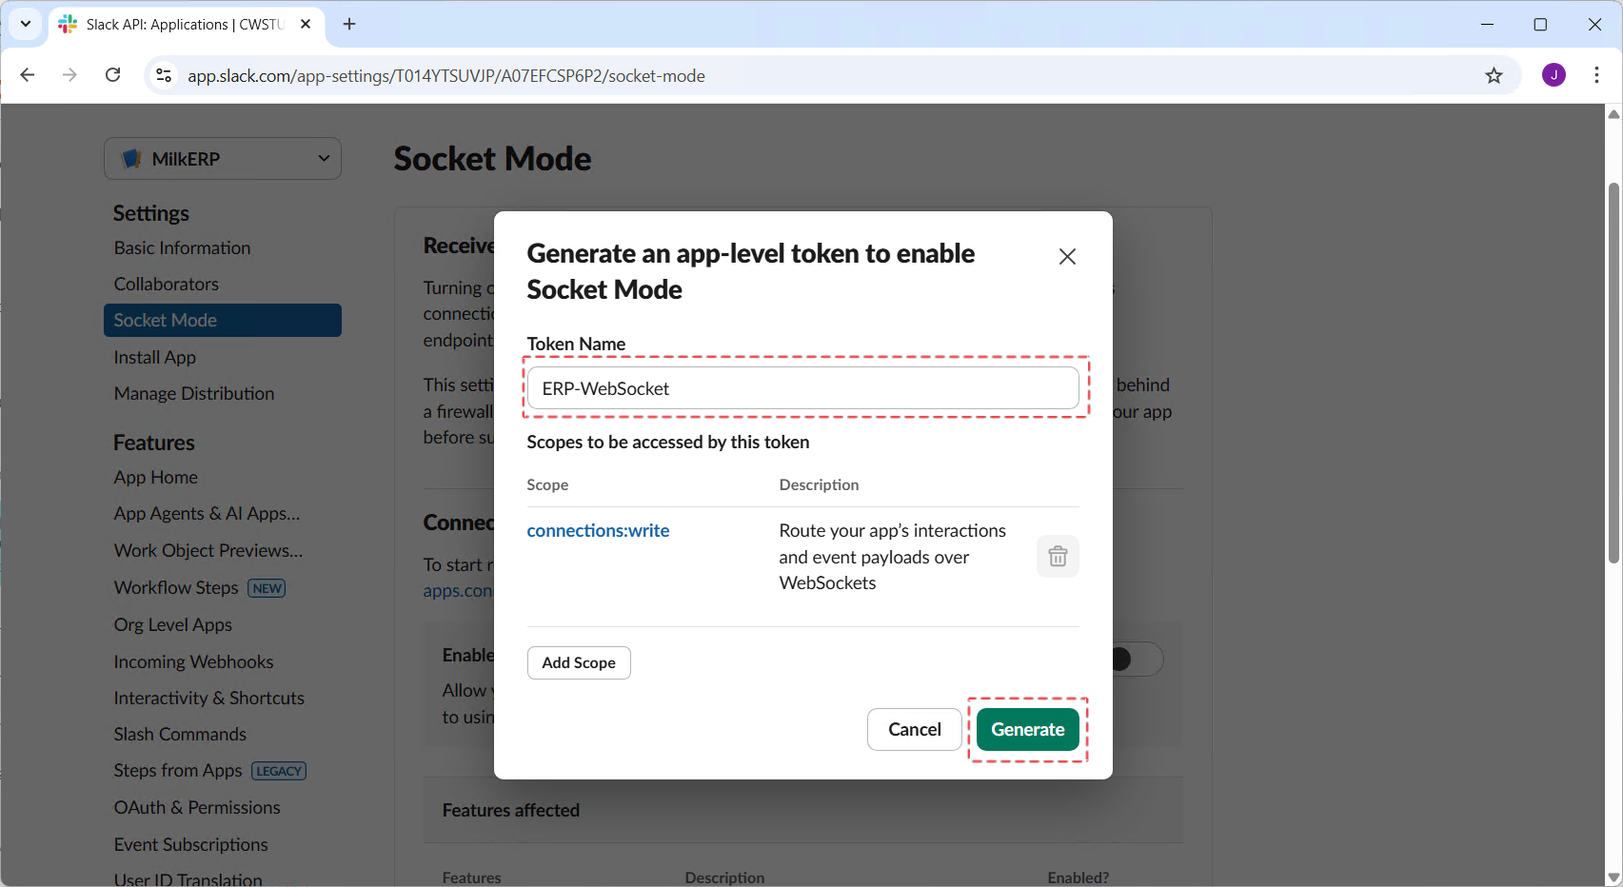This screenshot has height=887, width=1623.
Task: Focus the Token Name input field
Action: pyautogui.click(x=802, y=388)
